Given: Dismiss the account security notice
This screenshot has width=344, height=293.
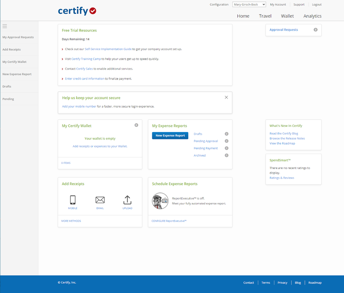Looking at the screenshot, I should pos(226,97).
